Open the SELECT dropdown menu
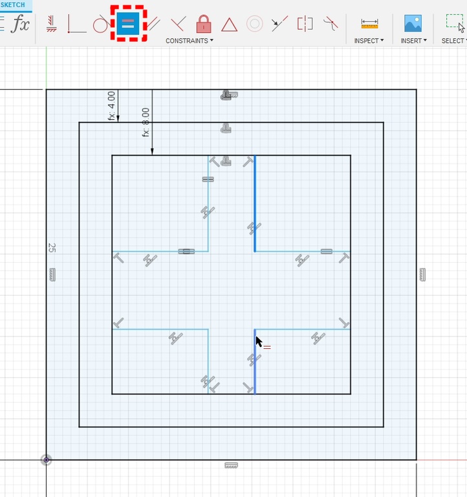467x497 pixels. 453,41
